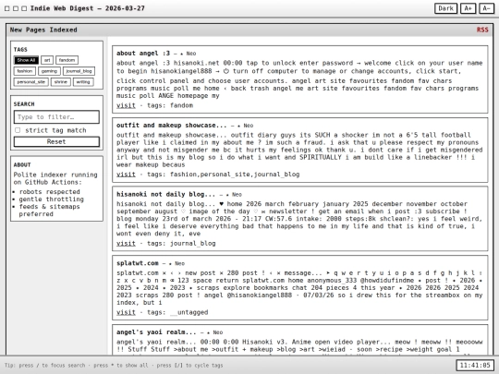
Task: Click the 'about angel :3' entry title
Action: pos(143,54)
